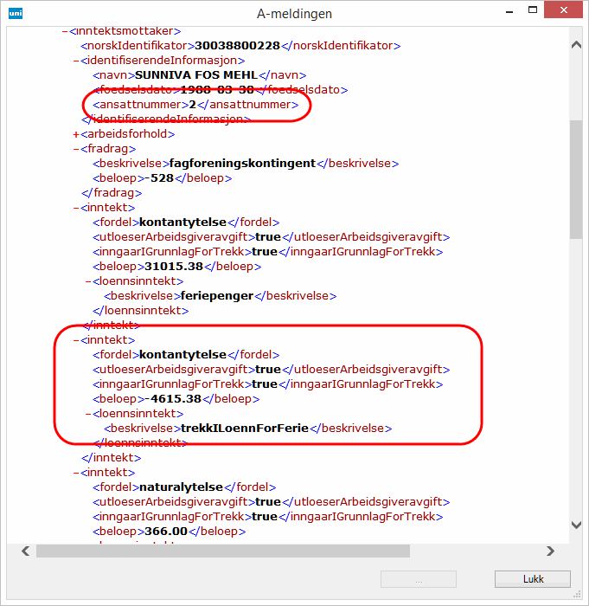Collapse the loennsinntekt node above feriepenger description
This screenshot has height=606, width=589.
pyautogui.click(x=87, y=281)
